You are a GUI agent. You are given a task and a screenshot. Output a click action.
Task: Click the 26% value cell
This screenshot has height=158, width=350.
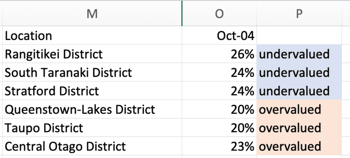[219, 54]
